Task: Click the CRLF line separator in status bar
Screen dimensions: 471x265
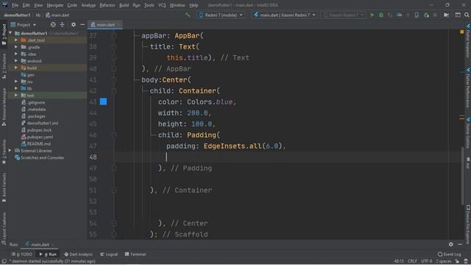Action: [x=412, y=261]
